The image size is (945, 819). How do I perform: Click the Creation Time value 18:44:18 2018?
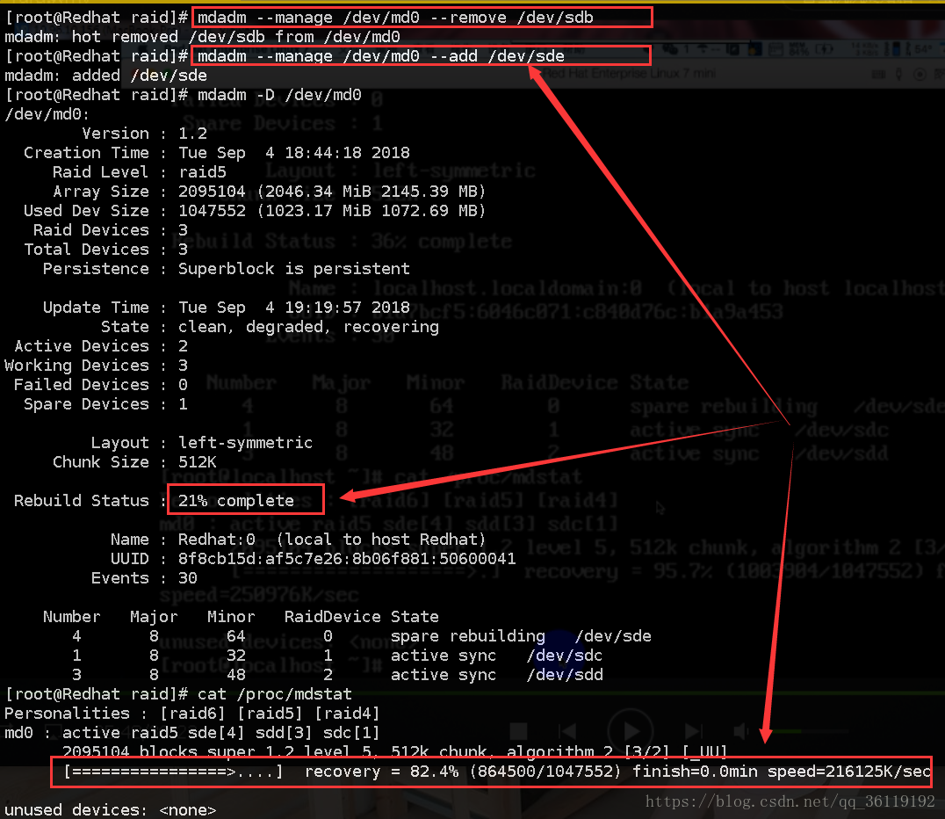[x=347, y=153]
